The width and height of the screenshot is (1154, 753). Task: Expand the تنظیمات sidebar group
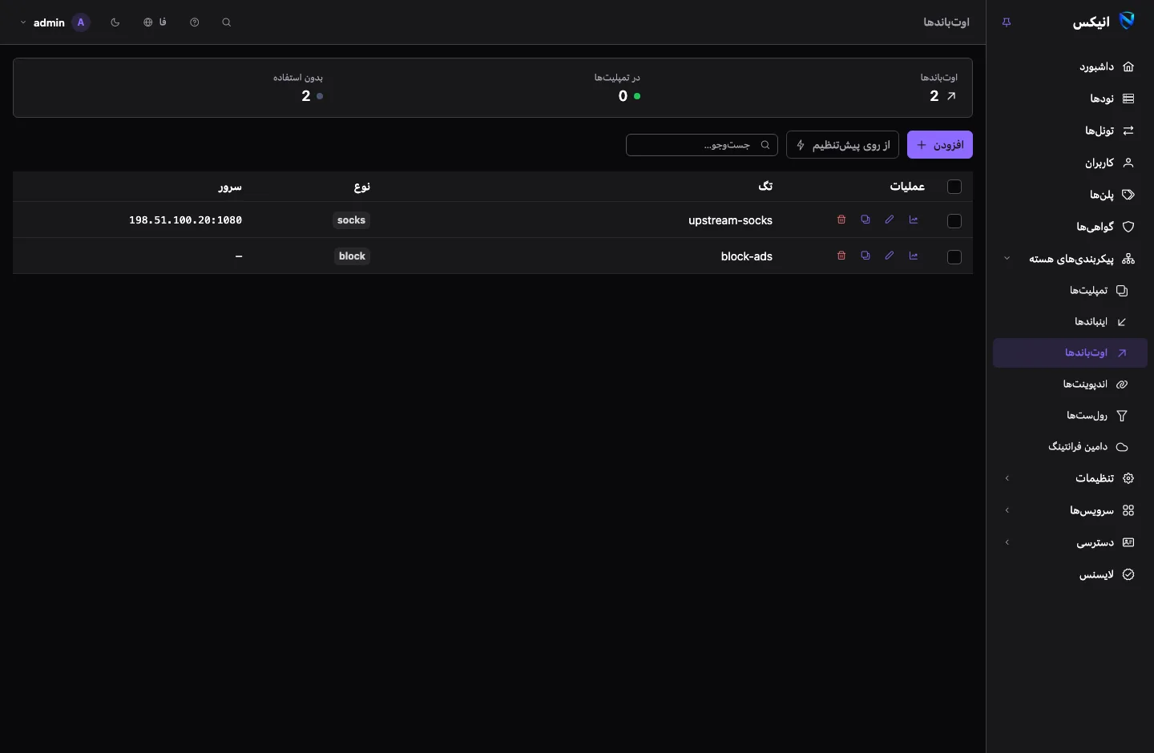pos(1071,478)
